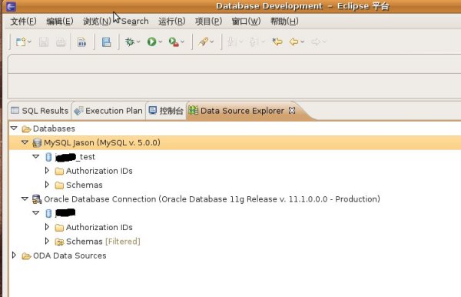Click the Print toolbar icon
The height and width of the screenshot is (297, 461).
coord(61,42)
